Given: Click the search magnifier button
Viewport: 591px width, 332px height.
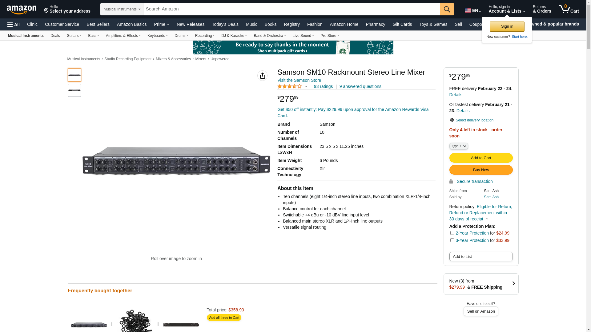Looking at the screenshot, I should click(x=447, y=9).
